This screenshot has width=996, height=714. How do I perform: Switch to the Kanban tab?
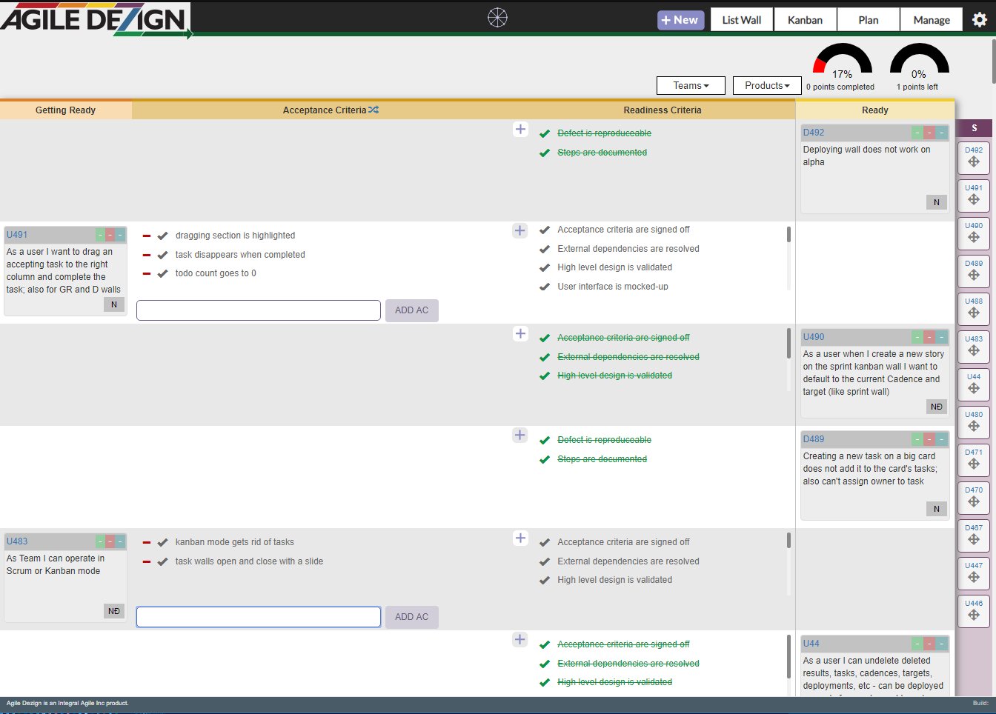pos(805,20)
